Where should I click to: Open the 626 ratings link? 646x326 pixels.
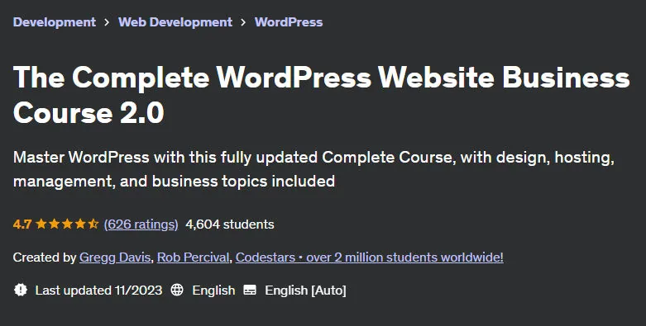pyautogui.click(x=141, y=224)
